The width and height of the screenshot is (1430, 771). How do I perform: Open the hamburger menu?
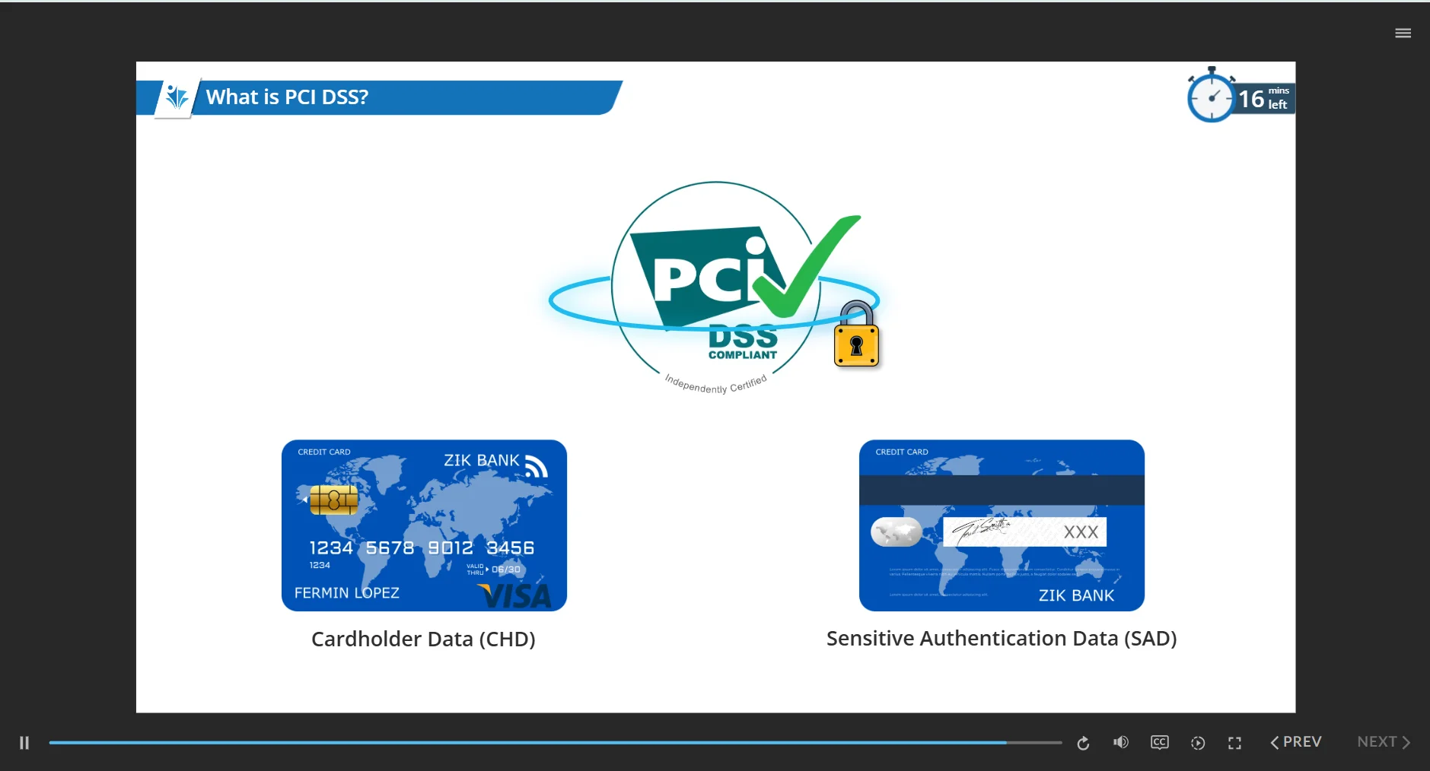[1403, 33]
